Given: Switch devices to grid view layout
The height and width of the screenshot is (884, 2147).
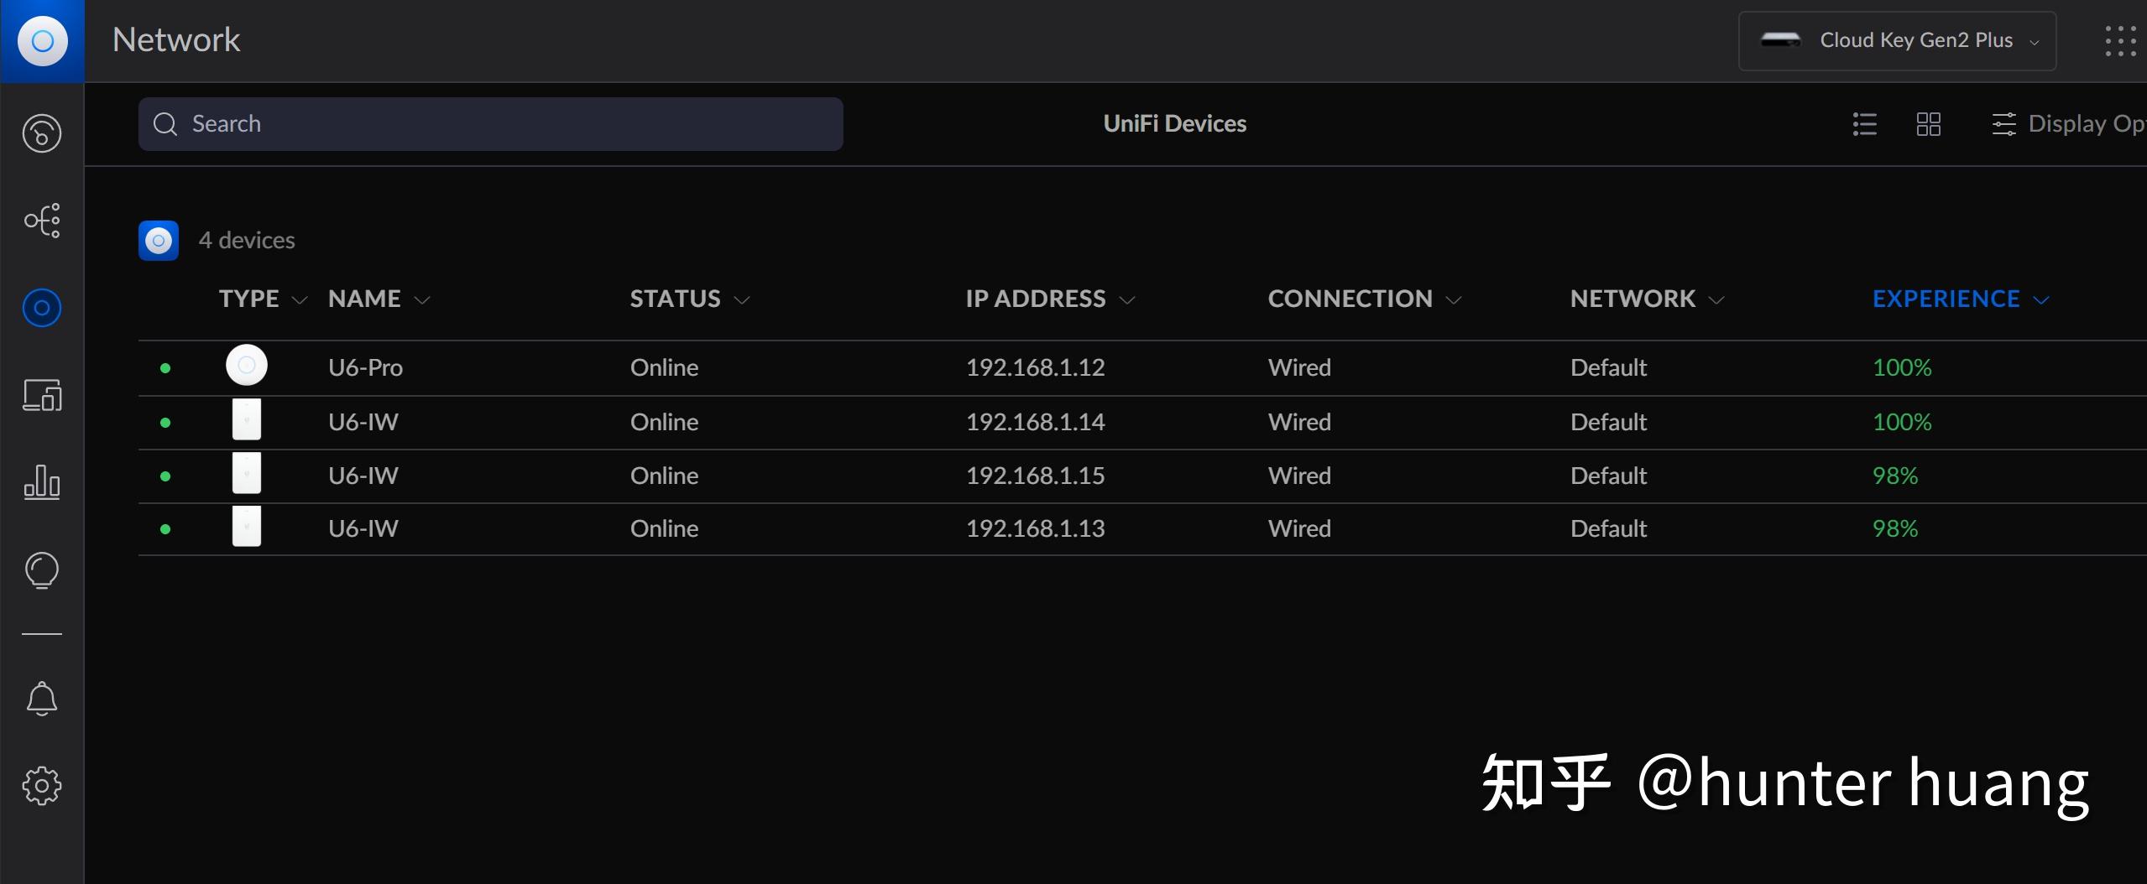Looking at the screenshot, I should [x=1927, y=123].
